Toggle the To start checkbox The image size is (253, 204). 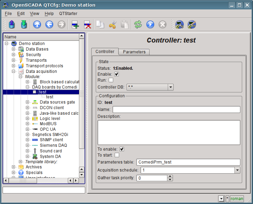point(117,155)
